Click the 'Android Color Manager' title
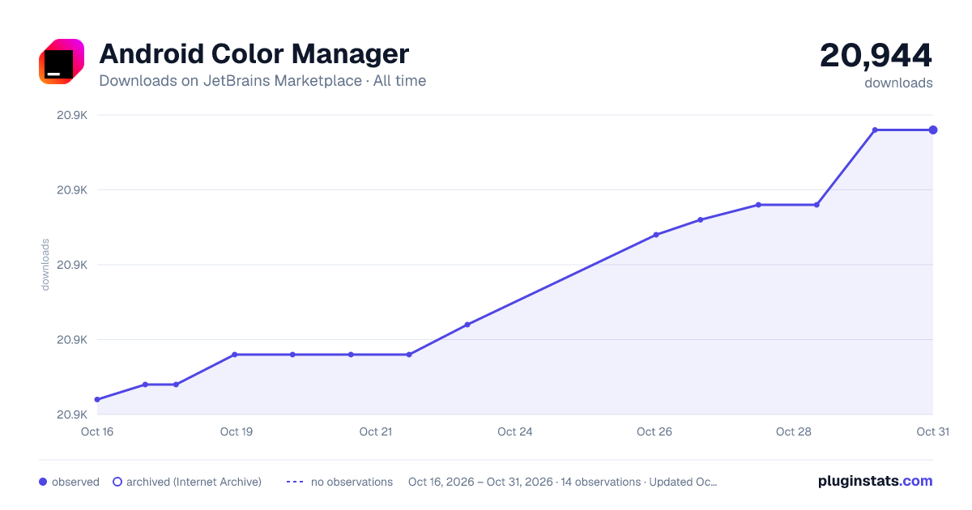Screen dimensions: 972x510 click(254, 54)
